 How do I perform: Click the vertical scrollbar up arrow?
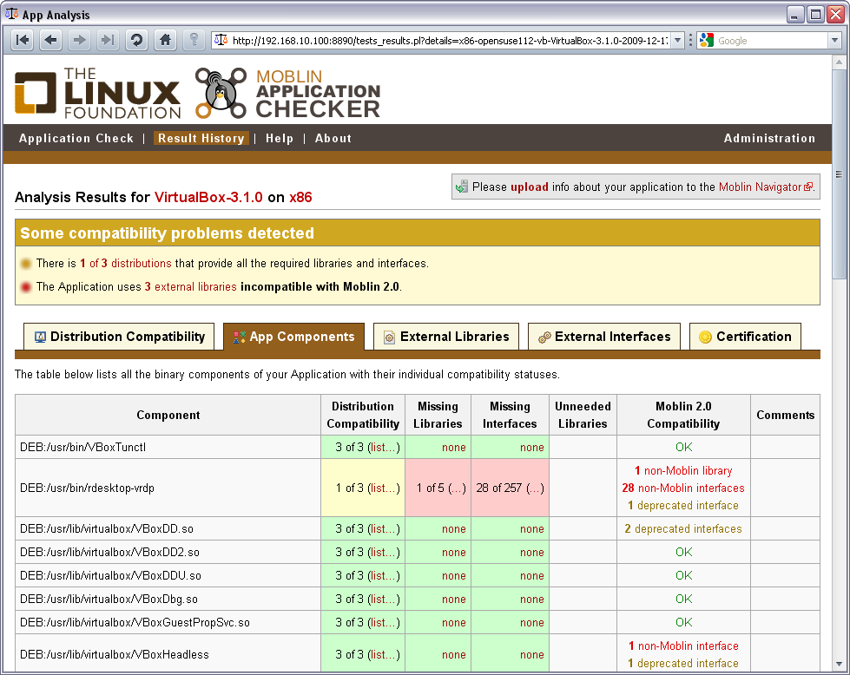[x=839, y=62]
